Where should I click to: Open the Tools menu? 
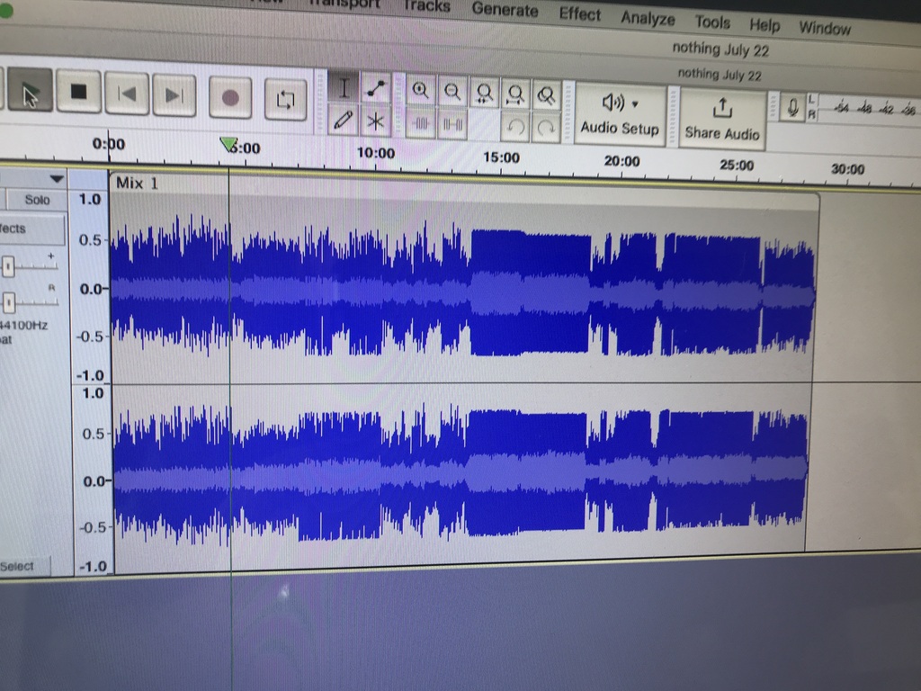[x=712, y=22]
